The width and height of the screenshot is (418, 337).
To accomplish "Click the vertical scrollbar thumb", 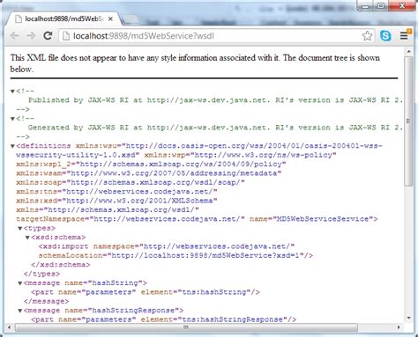I will pyautogui.click(x=408, y=121).
